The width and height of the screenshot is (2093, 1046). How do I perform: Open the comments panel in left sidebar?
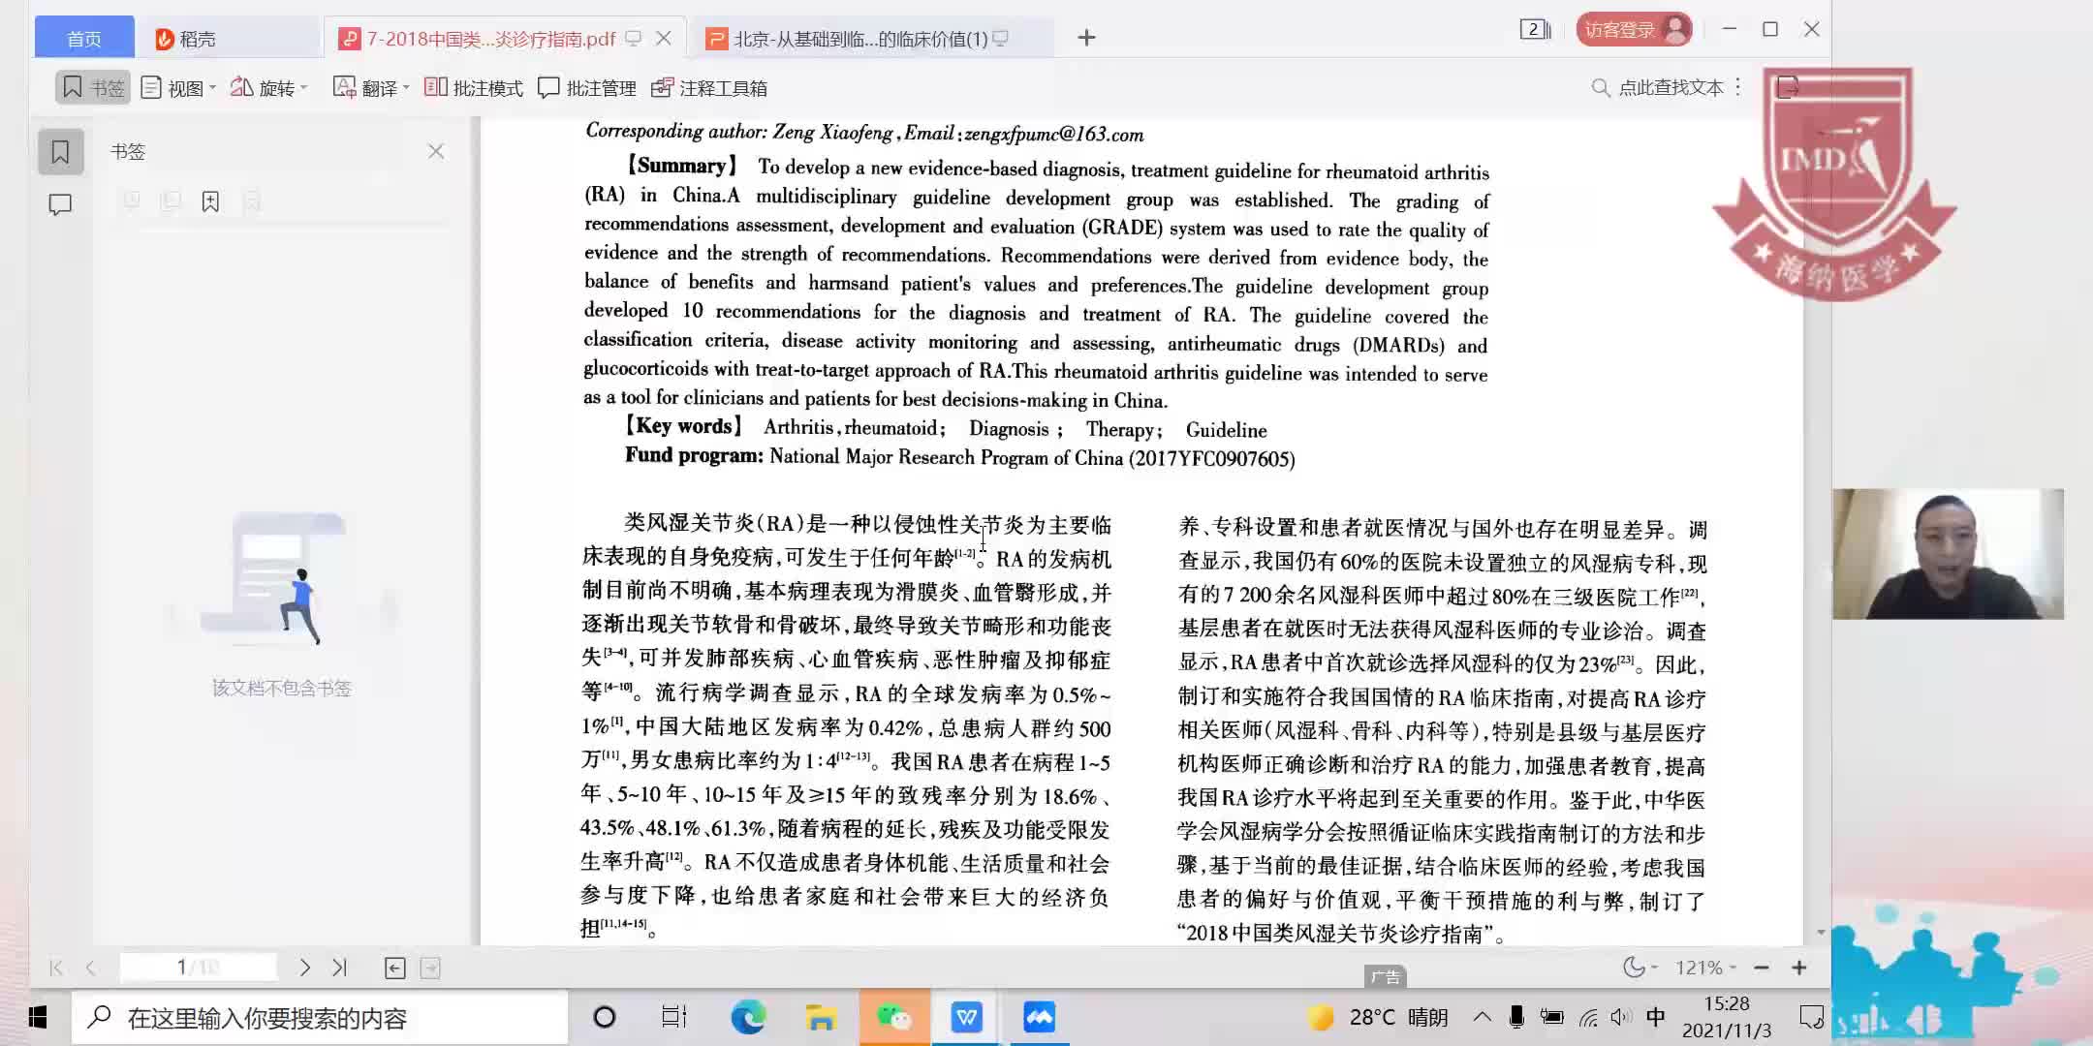(60, 204)
